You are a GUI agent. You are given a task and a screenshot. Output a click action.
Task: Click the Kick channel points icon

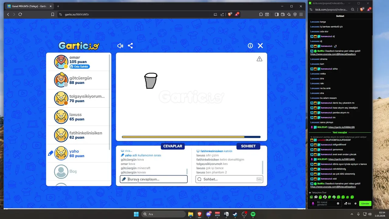pyautogui.click(x=348, y=203)
